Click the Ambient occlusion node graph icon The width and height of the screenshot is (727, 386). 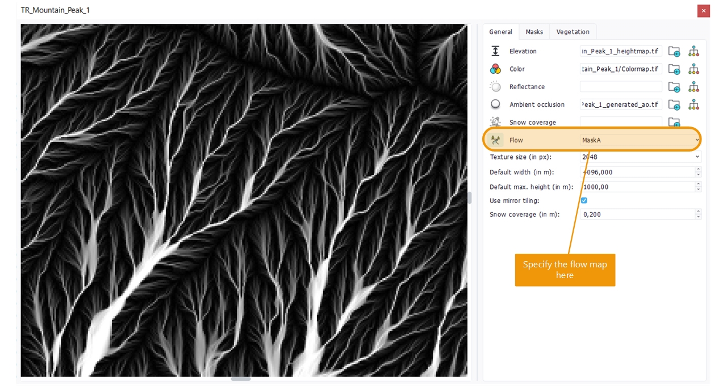693,104
